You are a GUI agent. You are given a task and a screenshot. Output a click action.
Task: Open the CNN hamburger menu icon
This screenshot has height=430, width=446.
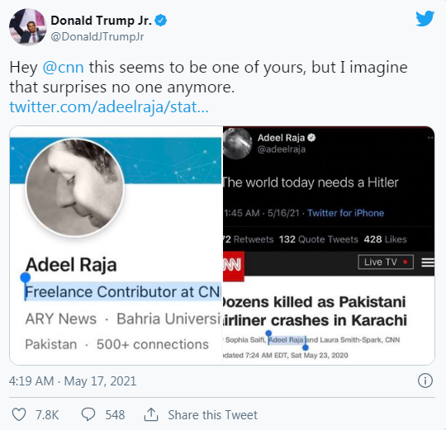click(428, 262)
